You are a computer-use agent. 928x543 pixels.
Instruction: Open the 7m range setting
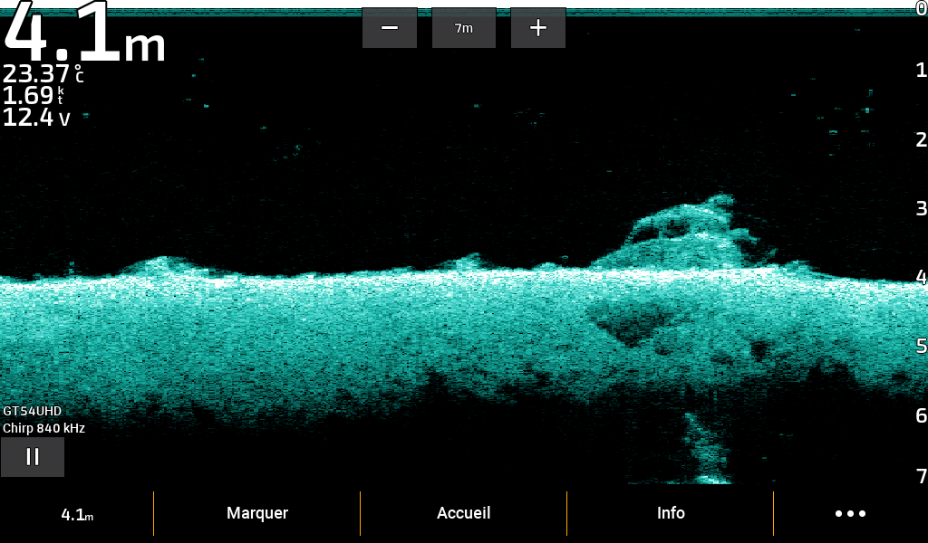click(x=464, y=28)
